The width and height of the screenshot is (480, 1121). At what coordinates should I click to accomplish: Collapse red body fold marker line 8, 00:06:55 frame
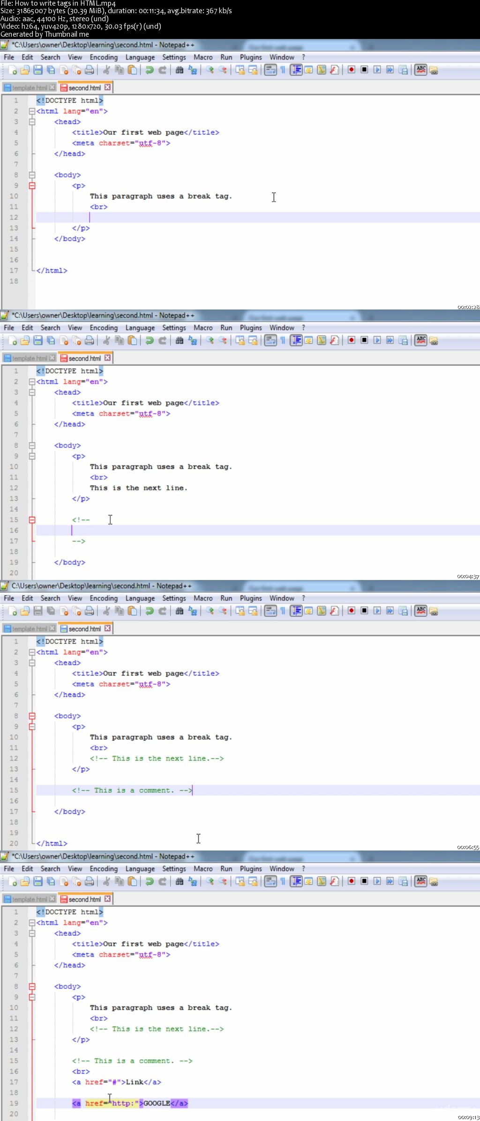coord(32,716)
